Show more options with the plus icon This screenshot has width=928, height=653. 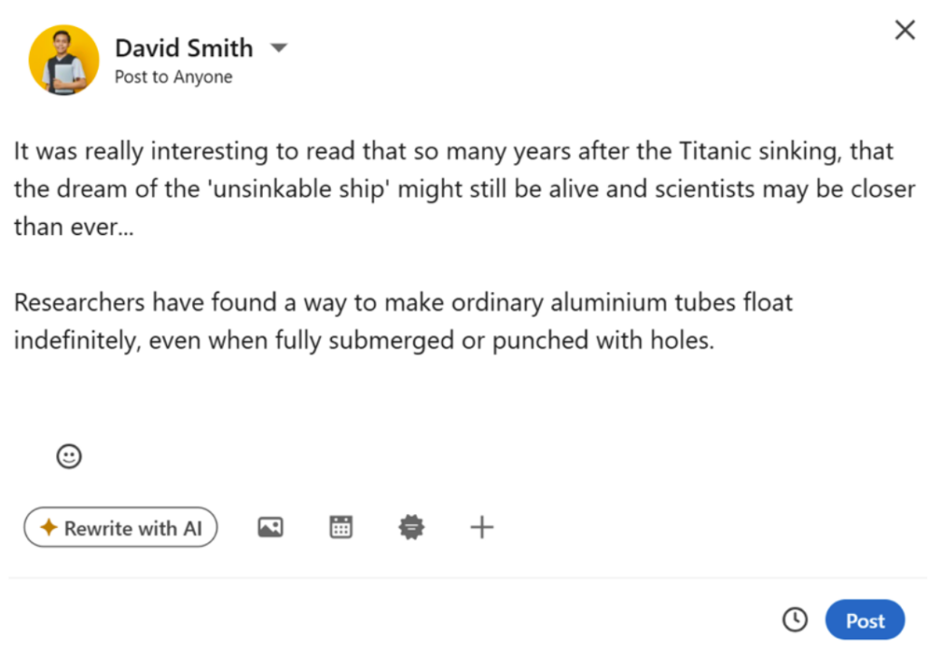(x=482, y=527)
